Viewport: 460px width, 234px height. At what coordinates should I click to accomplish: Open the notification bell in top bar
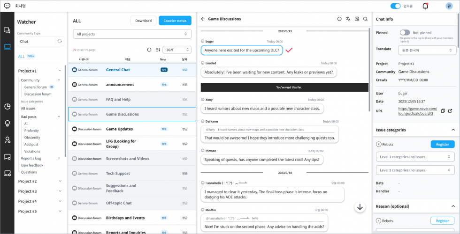point(425,6)
